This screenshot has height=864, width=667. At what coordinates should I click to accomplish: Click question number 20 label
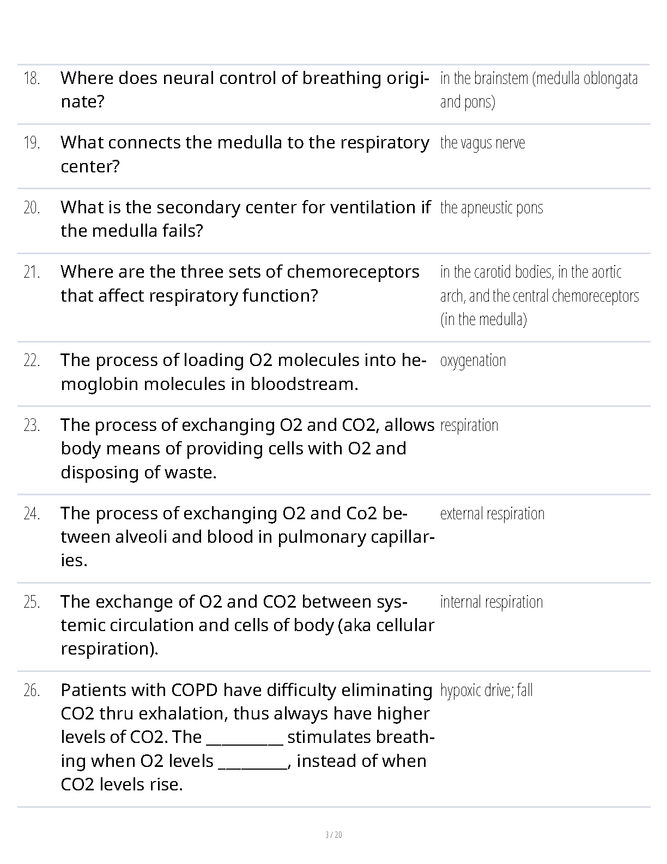pos(32,208)
